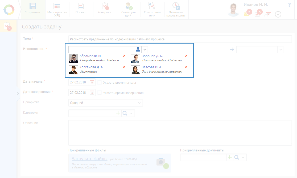Enable Указать время начала checkbox

tap(100, 82)
